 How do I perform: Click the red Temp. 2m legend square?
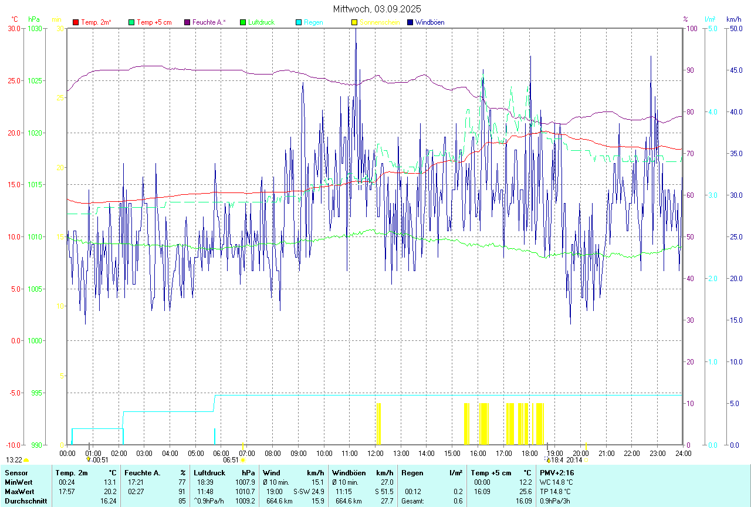(x=76, y=22)
